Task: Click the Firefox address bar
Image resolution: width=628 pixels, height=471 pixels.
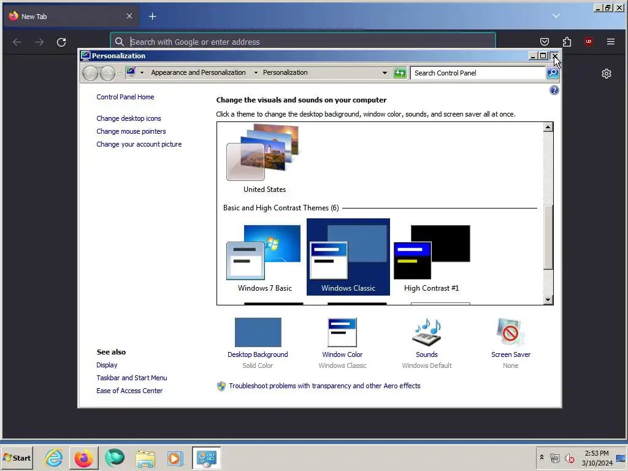Action: click(x=303, y=42)
